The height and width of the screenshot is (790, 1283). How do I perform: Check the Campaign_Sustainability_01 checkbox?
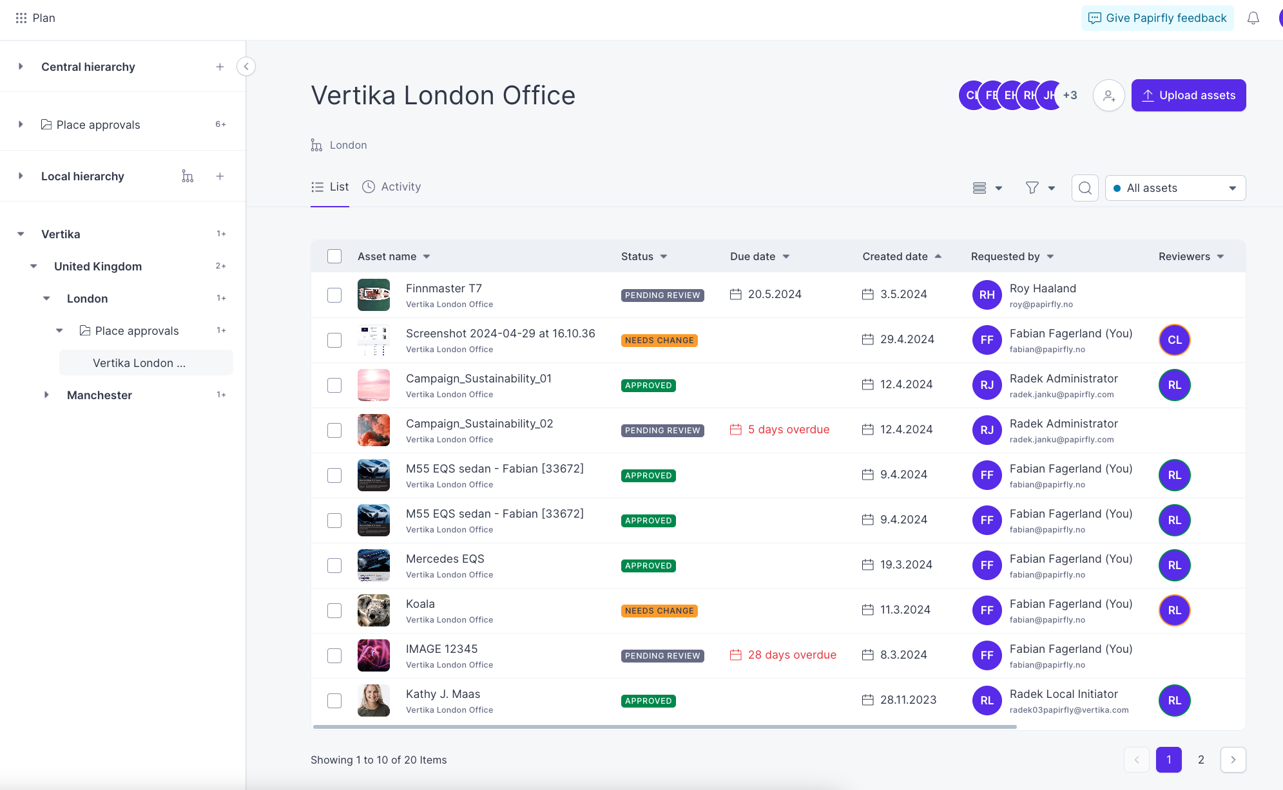tap(334, 385)
